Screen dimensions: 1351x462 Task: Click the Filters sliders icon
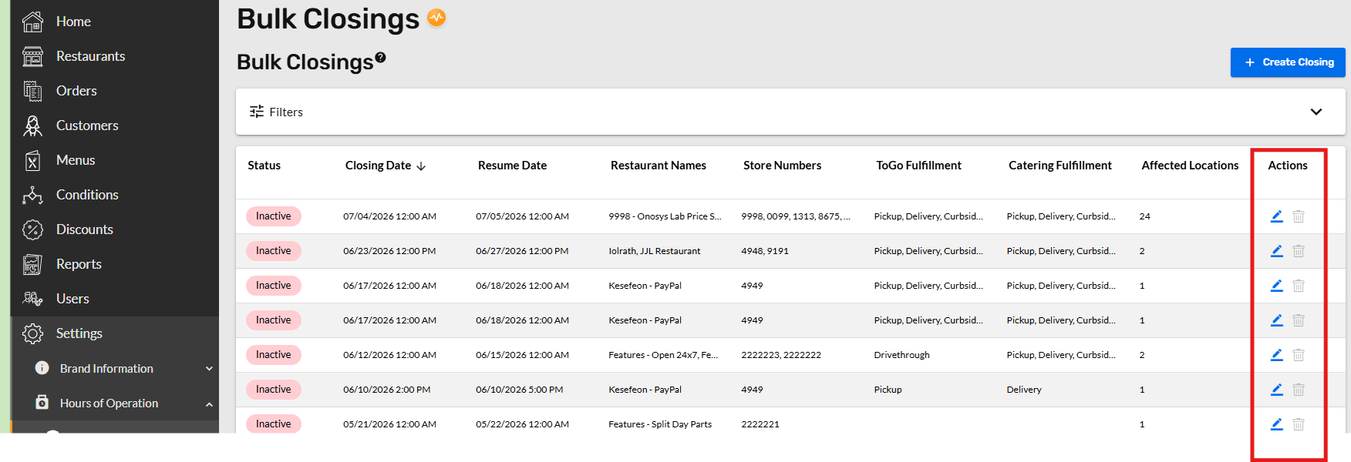pyautogui.click(x=257, y=112)
